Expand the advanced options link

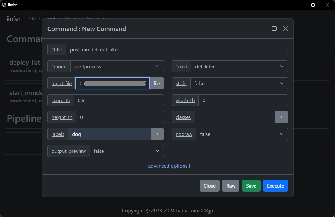167,166
